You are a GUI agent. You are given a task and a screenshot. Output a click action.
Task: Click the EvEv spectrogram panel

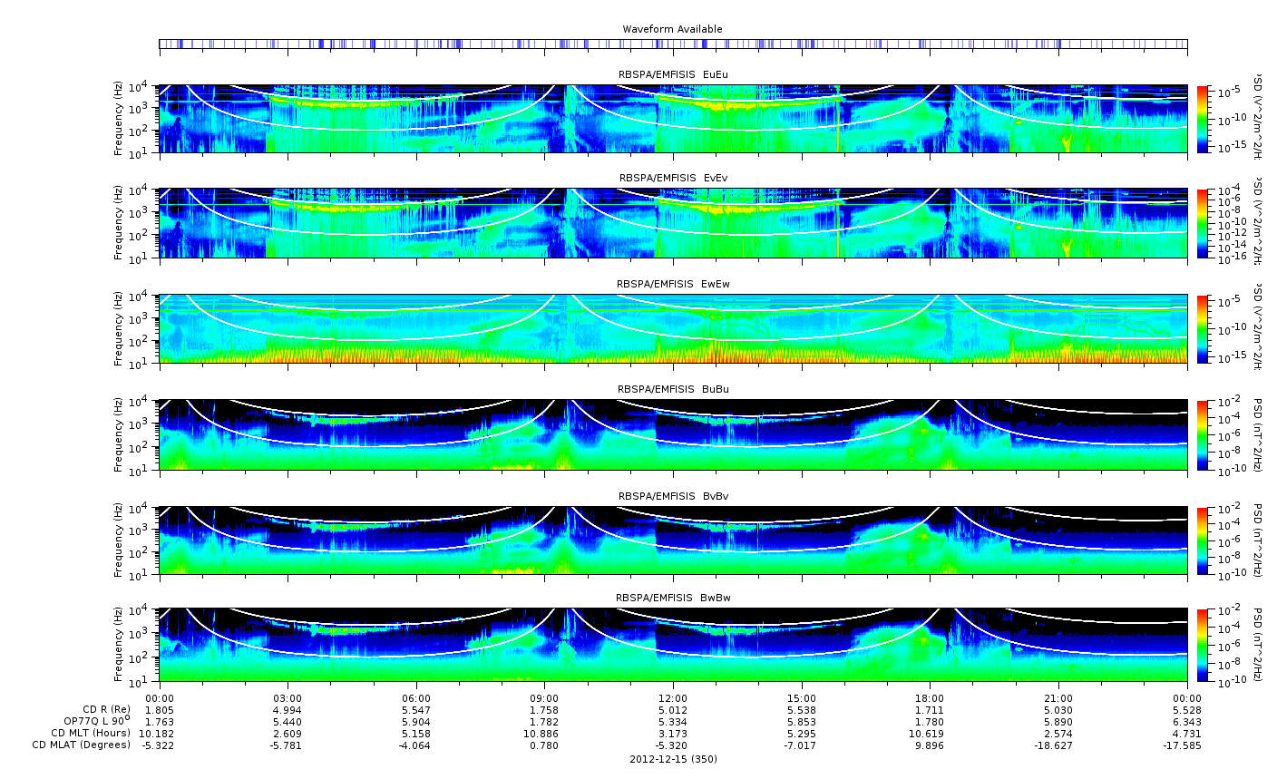[x=673, y=223]
